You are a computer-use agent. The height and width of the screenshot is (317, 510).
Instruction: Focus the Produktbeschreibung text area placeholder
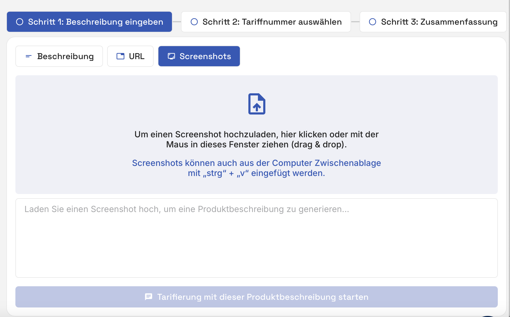click(x=187, y=209)
